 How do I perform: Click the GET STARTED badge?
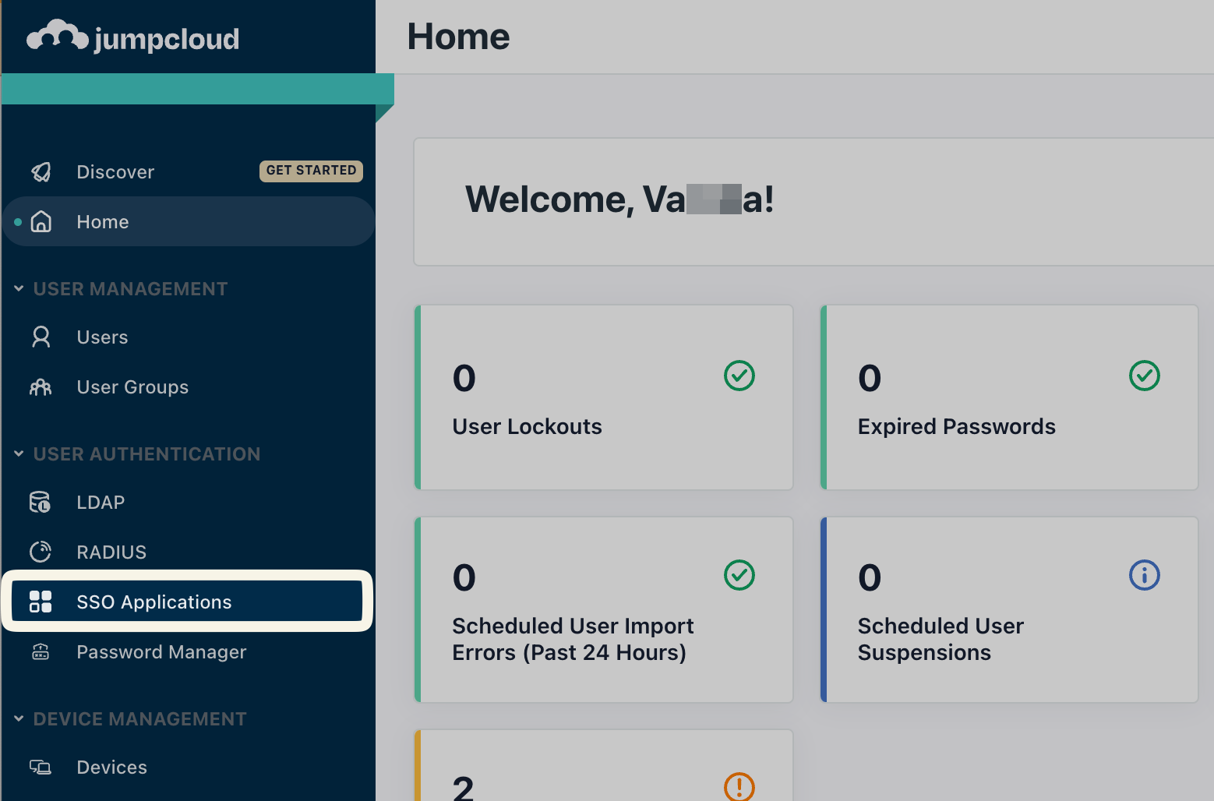click(x=311, y=171)
